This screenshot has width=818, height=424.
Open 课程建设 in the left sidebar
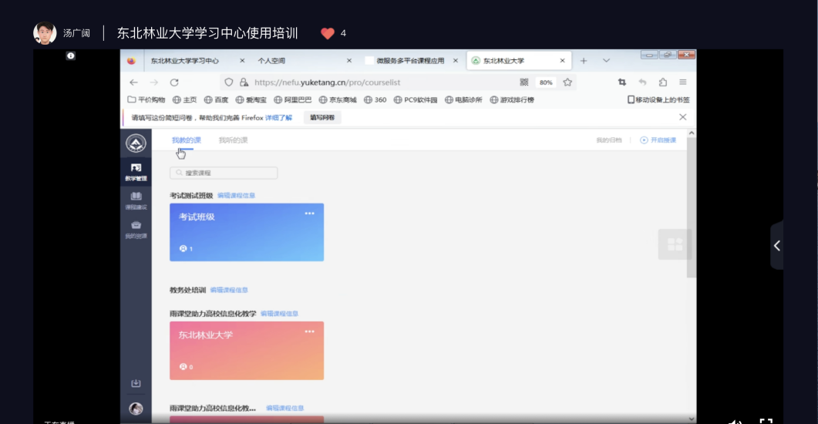pos(136,200)
